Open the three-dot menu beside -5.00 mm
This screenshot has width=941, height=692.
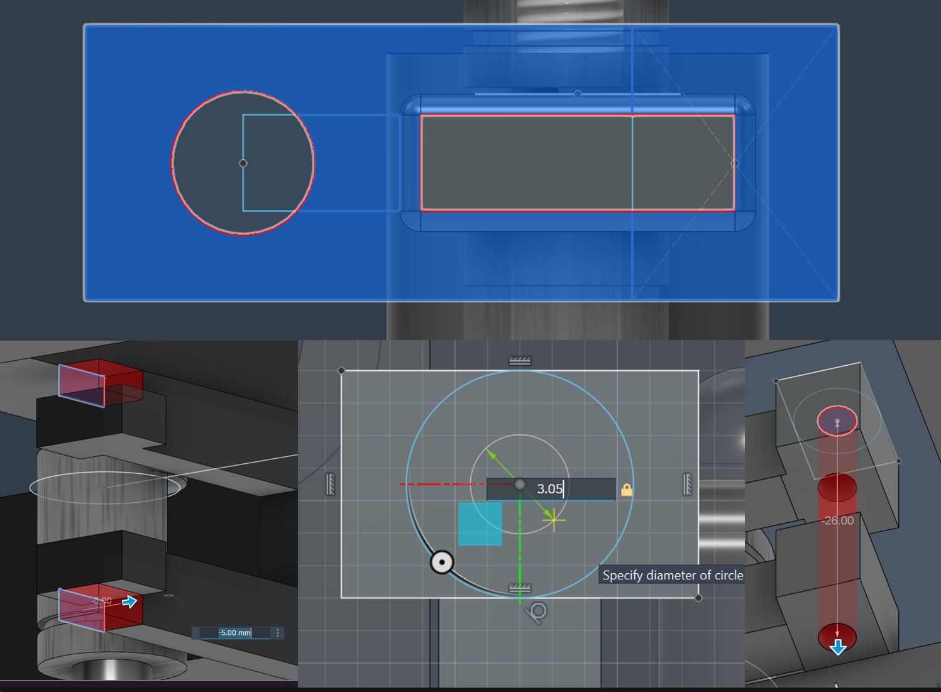tap(278, 633)
